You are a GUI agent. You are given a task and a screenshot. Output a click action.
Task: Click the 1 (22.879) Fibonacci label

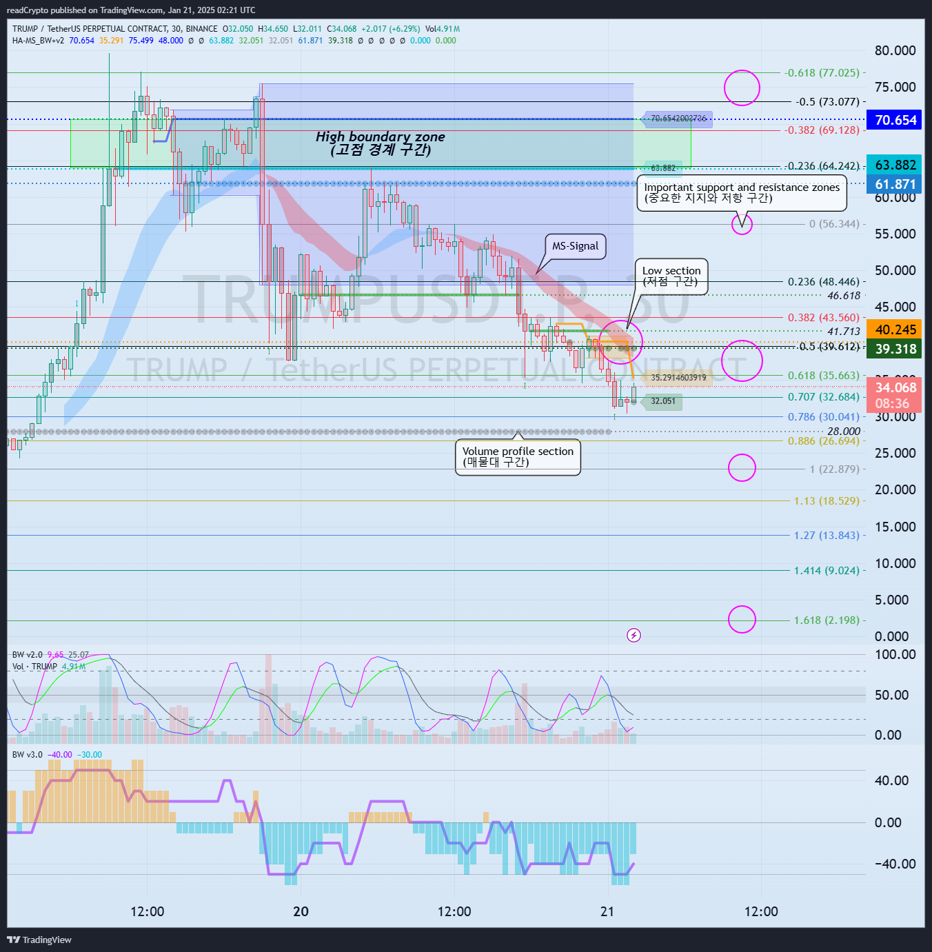(834, 469)
